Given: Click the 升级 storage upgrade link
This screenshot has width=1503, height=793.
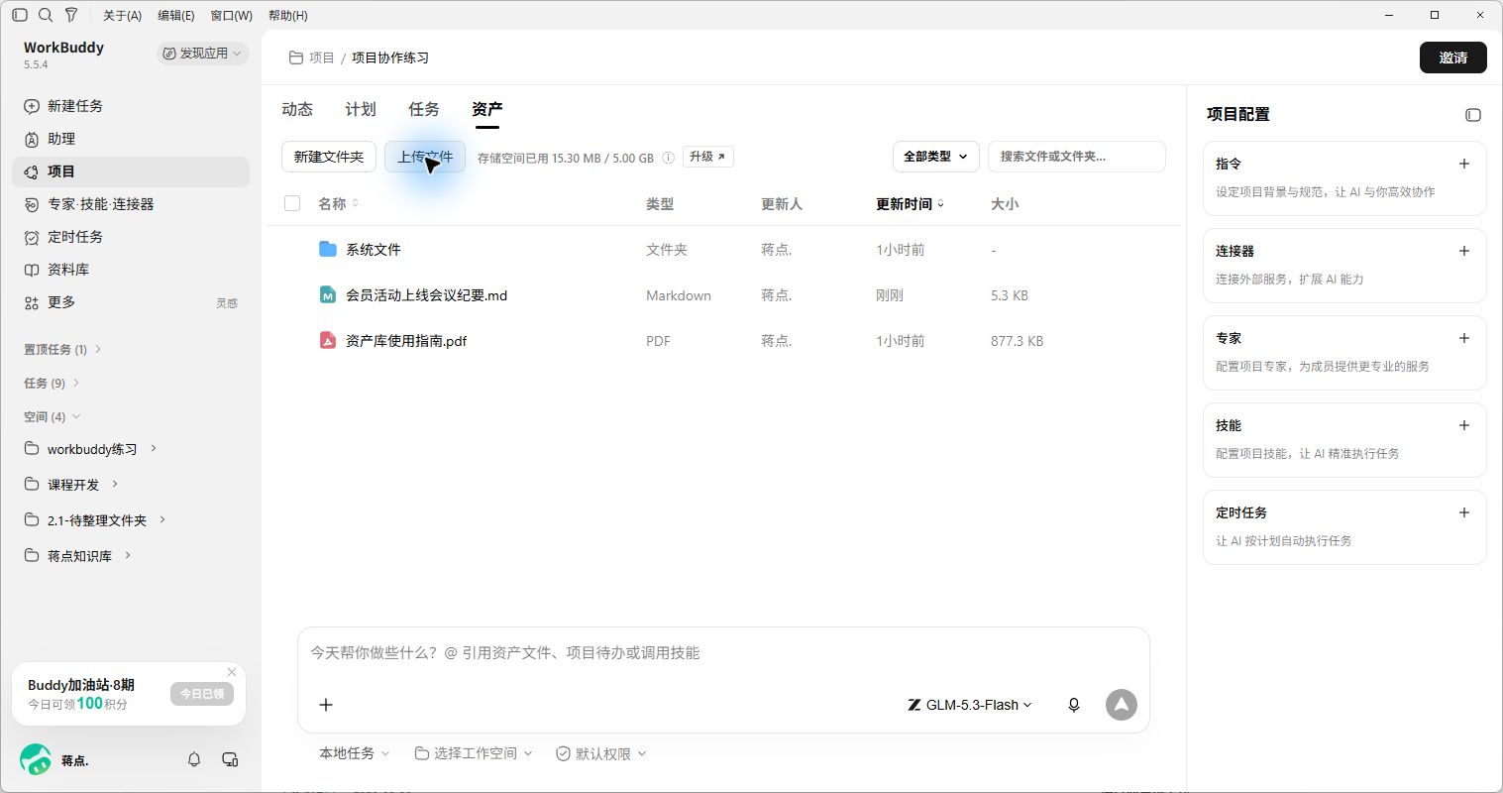Looking at the screenshot, I should 708,157.
